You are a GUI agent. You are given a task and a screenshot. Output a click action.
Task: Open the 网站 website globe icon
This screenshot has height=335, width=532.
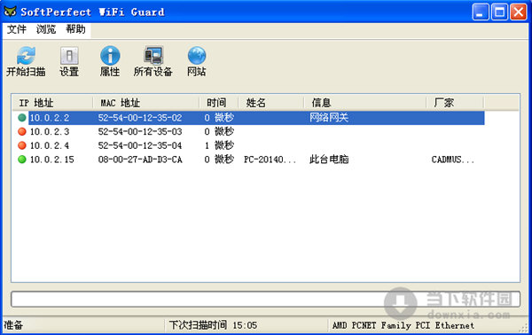click(197, 56)
